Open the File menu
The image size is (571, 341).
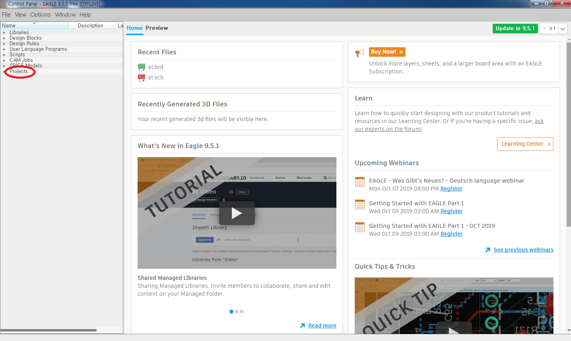6,15
